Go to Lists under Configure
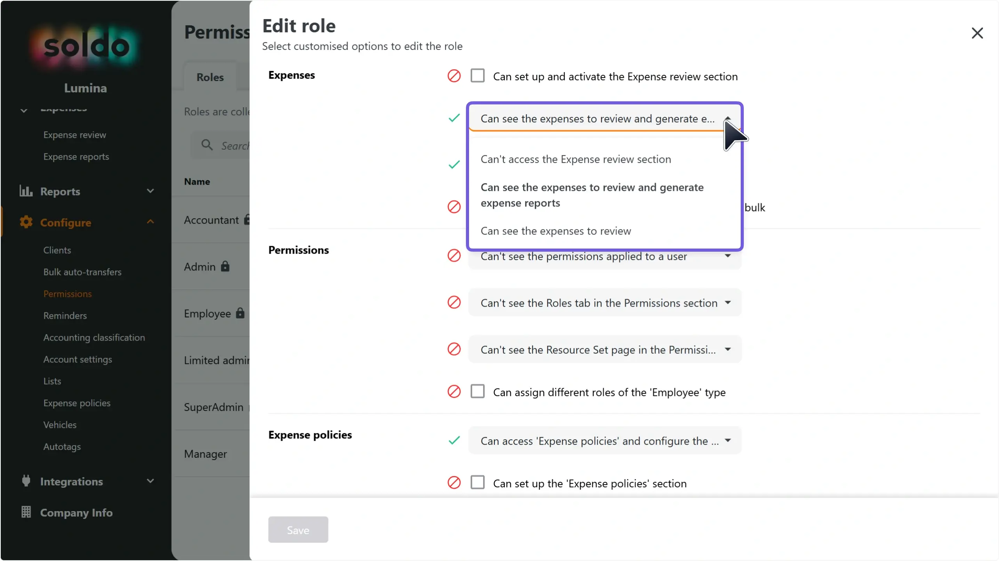 (52, 381)
